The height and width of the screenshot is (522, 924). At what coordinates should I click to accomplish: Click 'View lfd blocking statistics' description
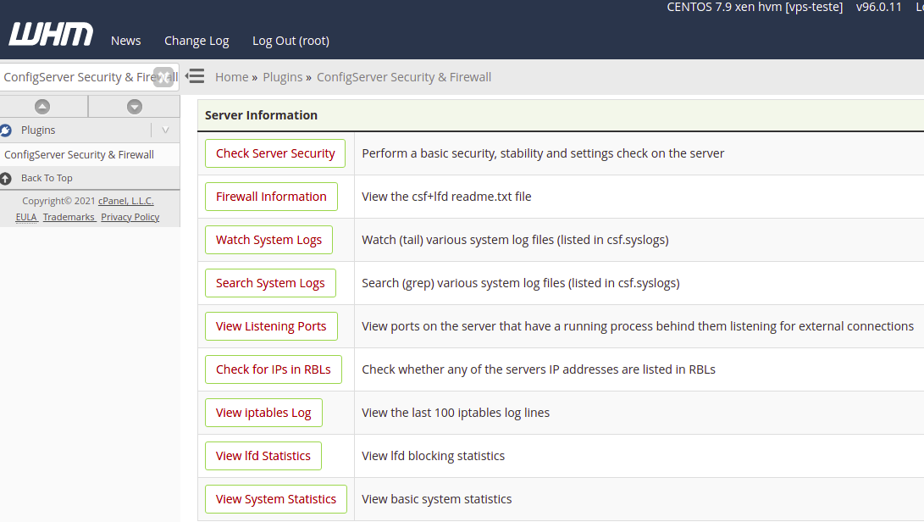pos(433,456)
